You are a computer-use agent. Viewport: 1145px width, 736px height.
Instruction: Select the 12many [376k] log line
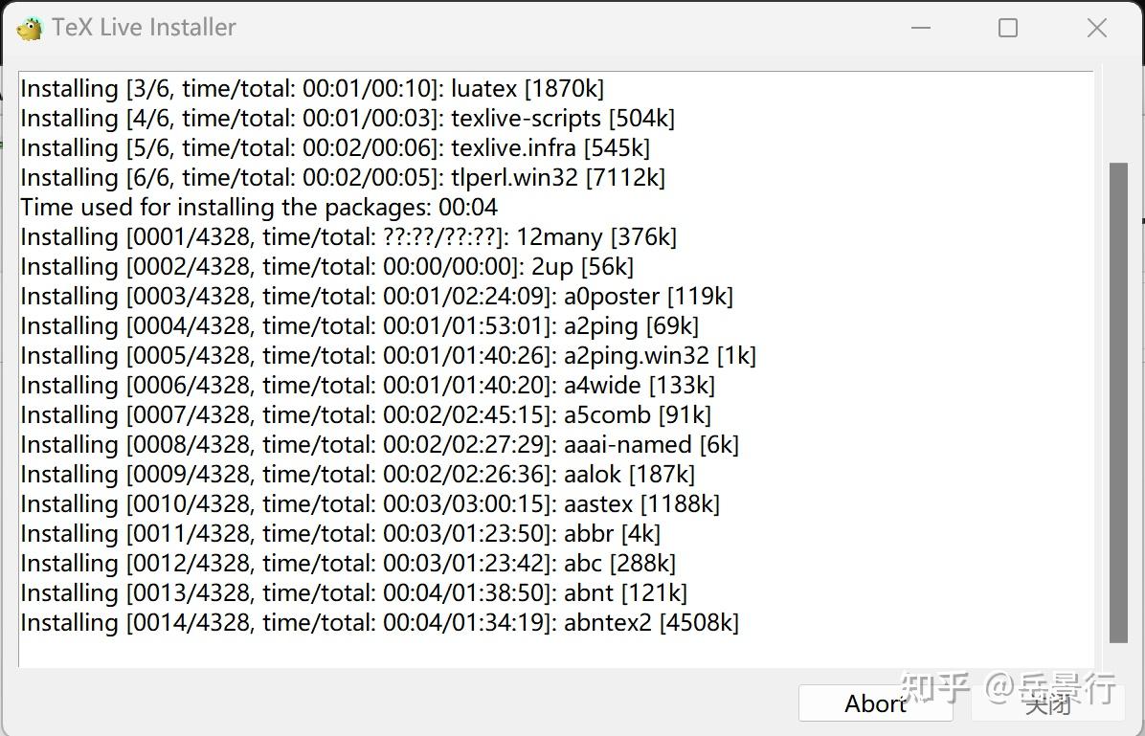click(x=348, y=237)
